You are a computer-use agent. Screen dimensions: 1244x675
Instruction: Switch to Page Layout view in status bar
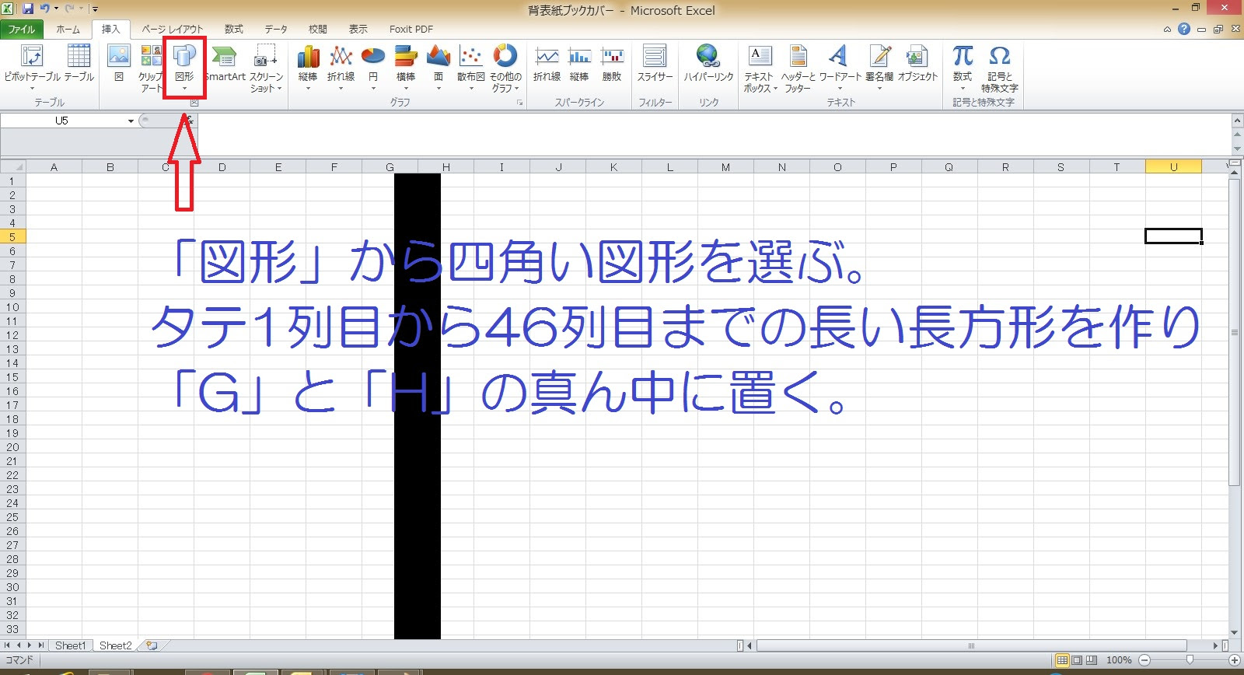click(x=1077, y=660)
